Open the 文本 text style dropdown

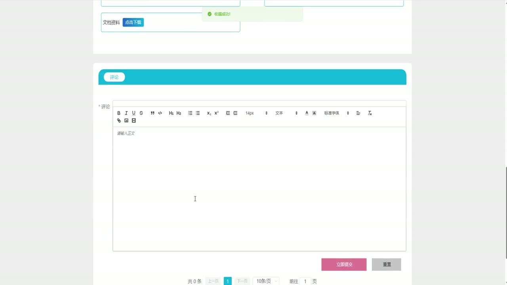[286, 113]
